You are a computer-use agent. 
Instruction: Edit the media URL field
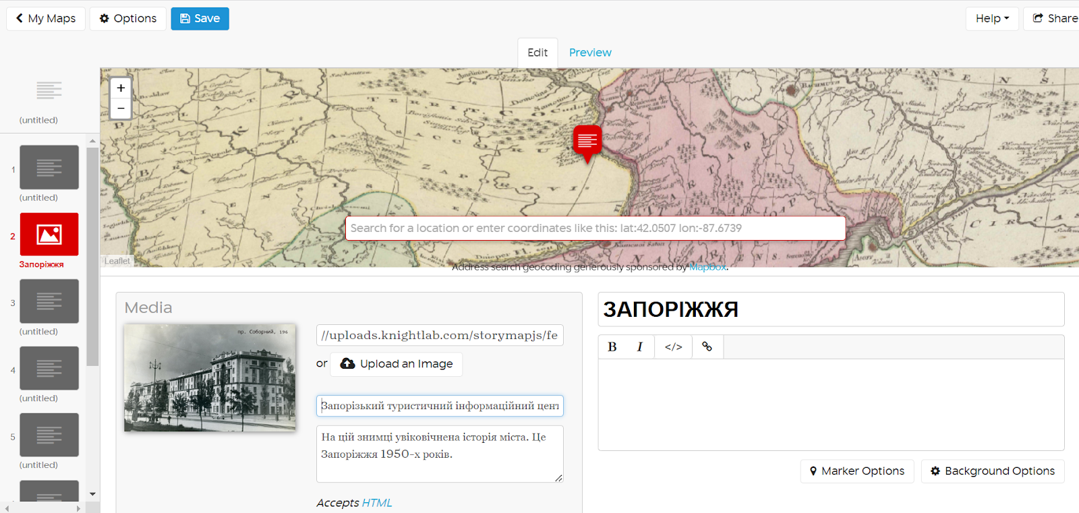coord(440,335)
